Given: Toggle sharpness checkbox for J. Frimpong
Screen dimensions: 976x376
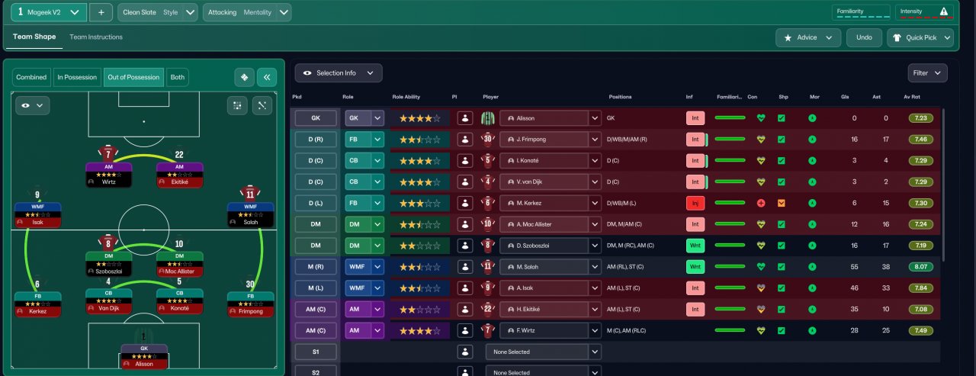Looking at the screenshot, I should pyautogui.click(x=781, y=140).
